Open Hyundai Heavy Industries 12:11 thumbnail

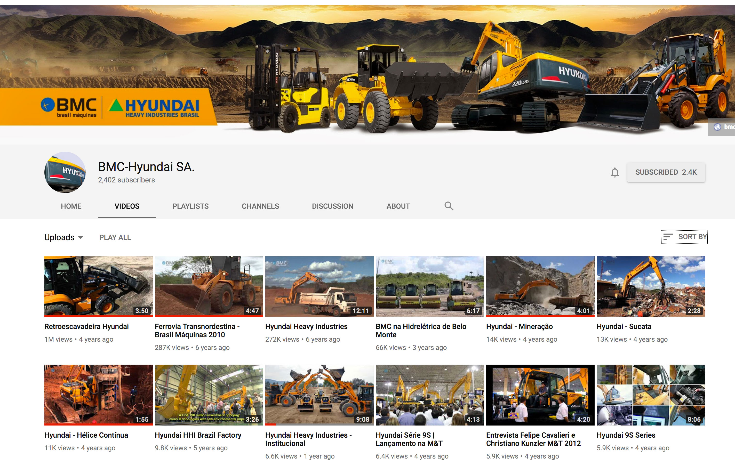coord(319,286)
